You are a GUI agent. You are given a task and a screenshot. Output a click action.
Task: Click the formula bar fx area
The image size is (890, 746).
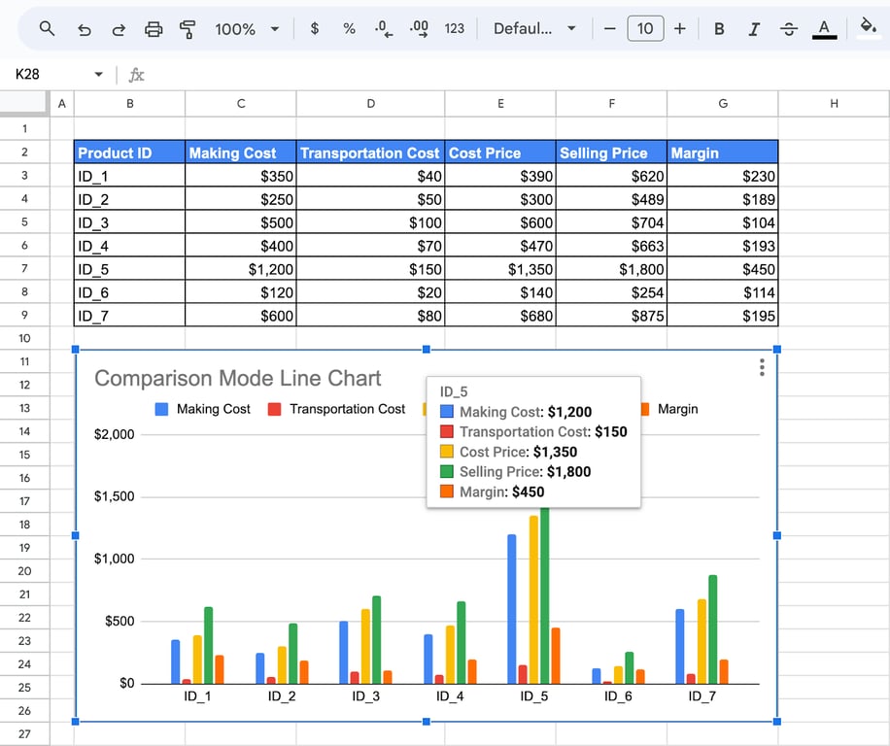(x=136, y=75)
